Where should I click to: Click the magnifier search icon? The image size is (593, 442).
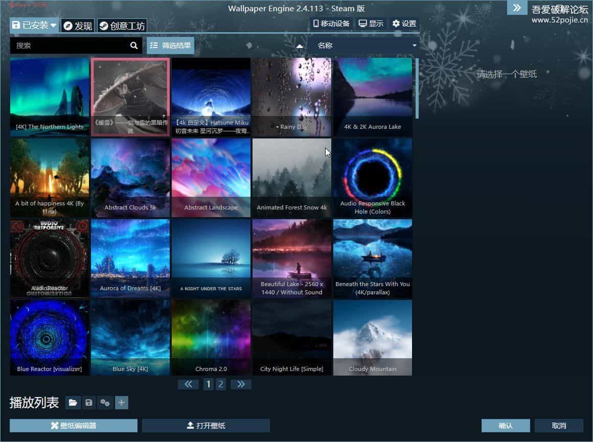tap(134, 45)
